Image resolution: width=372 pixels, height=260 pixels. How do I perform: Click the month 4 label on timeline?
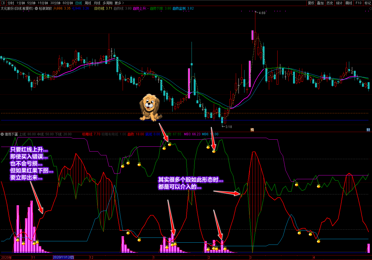pyautogui.click(x=314, y=258)
